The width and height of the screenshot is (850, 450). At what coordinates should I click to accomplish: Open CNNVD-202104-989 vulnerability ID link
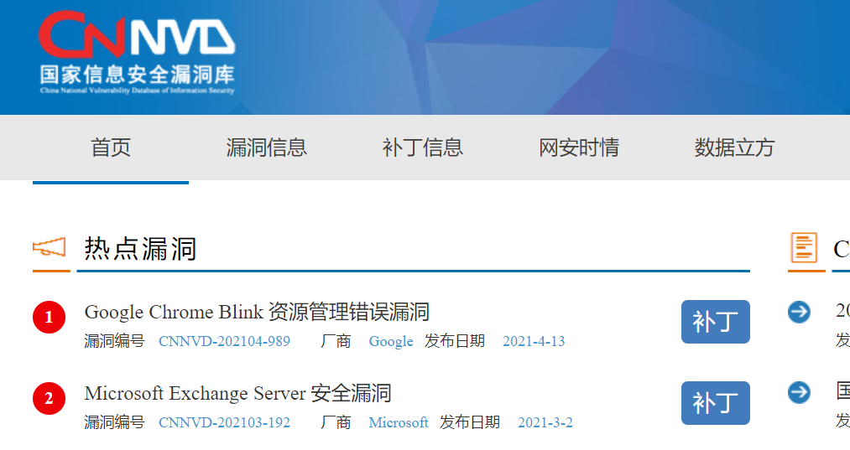tap(224, 341)
